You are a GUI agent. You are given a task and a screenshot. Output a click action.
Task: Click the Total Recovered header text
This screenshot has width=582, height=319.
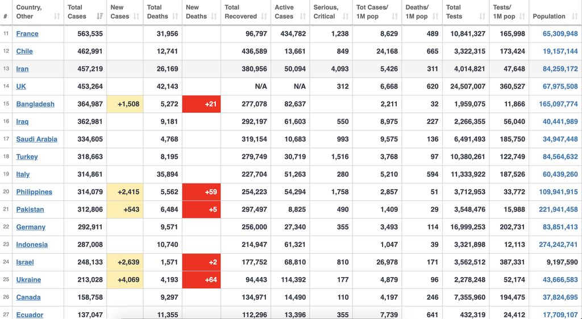coord(240,12)
